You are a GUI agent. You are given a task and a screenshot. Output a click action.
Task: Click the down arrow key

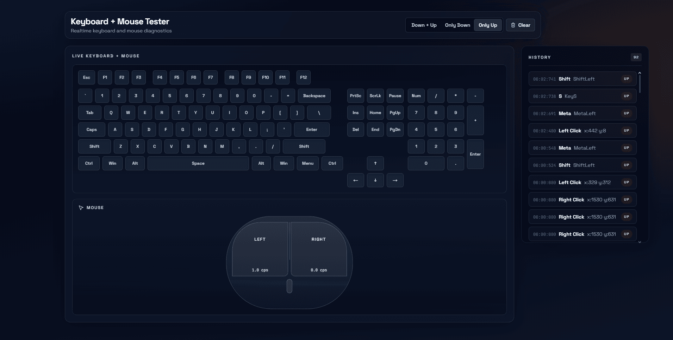tap(375, 180)
